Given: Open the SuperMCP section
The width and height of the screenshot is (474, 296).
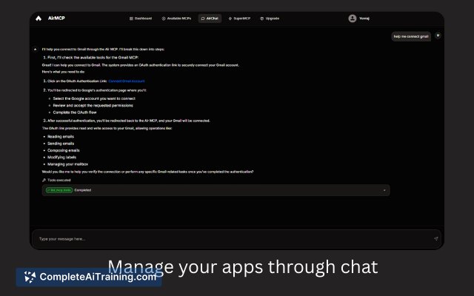Looking at the screenshot, I should pyautogui.click(x=239, y=18).
